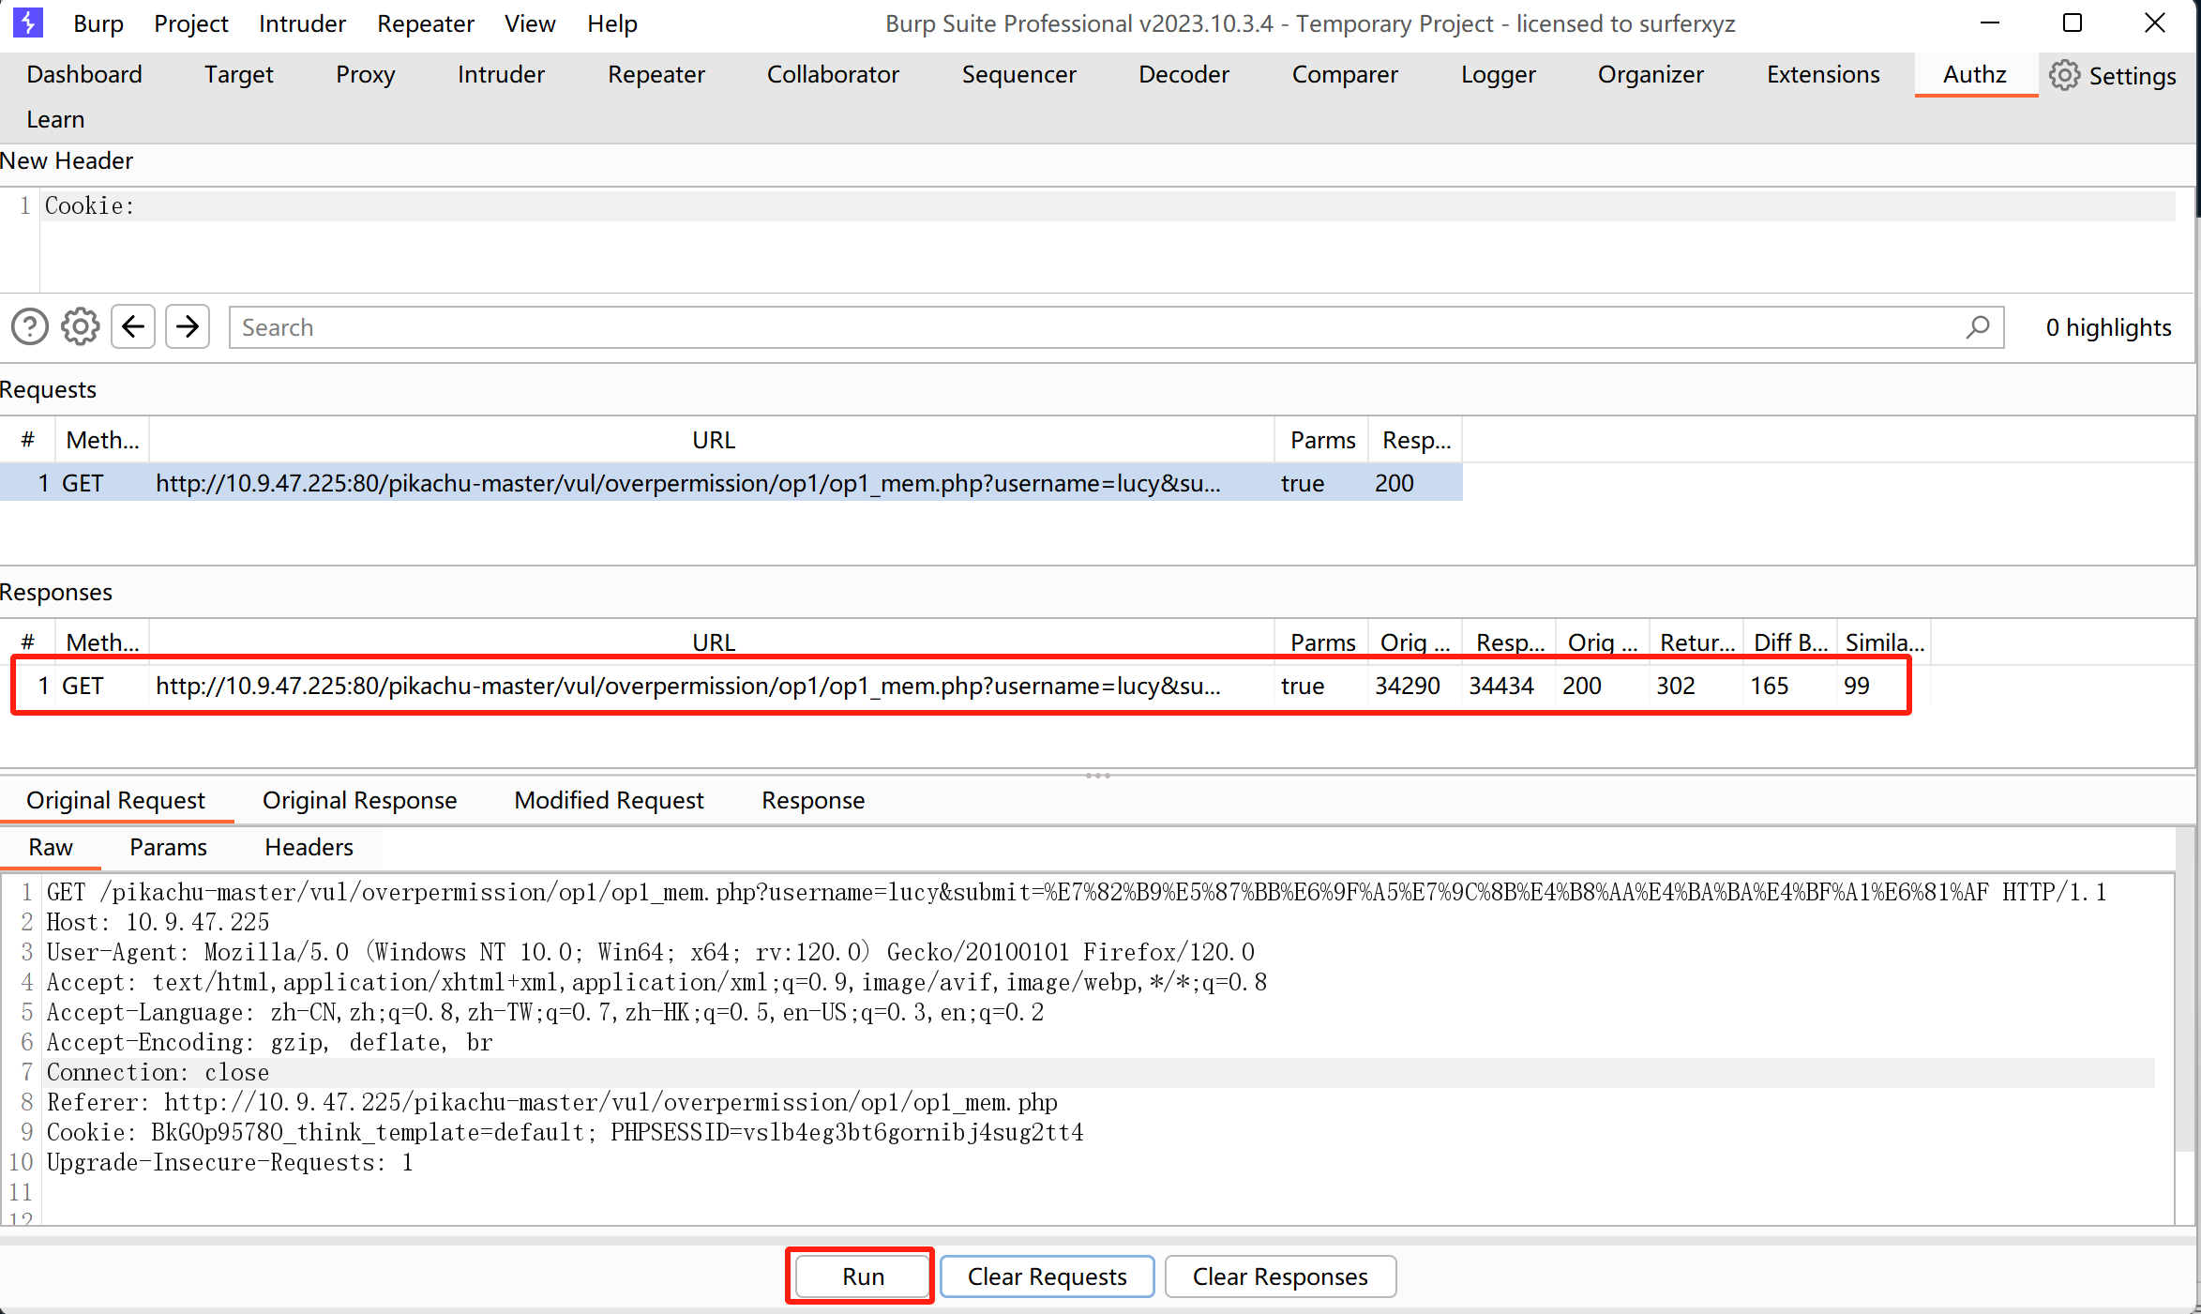This screenshot has width=2201, height=1314.
Task: Click the Referer header line in raw request
Action: tap(552, 1102)
